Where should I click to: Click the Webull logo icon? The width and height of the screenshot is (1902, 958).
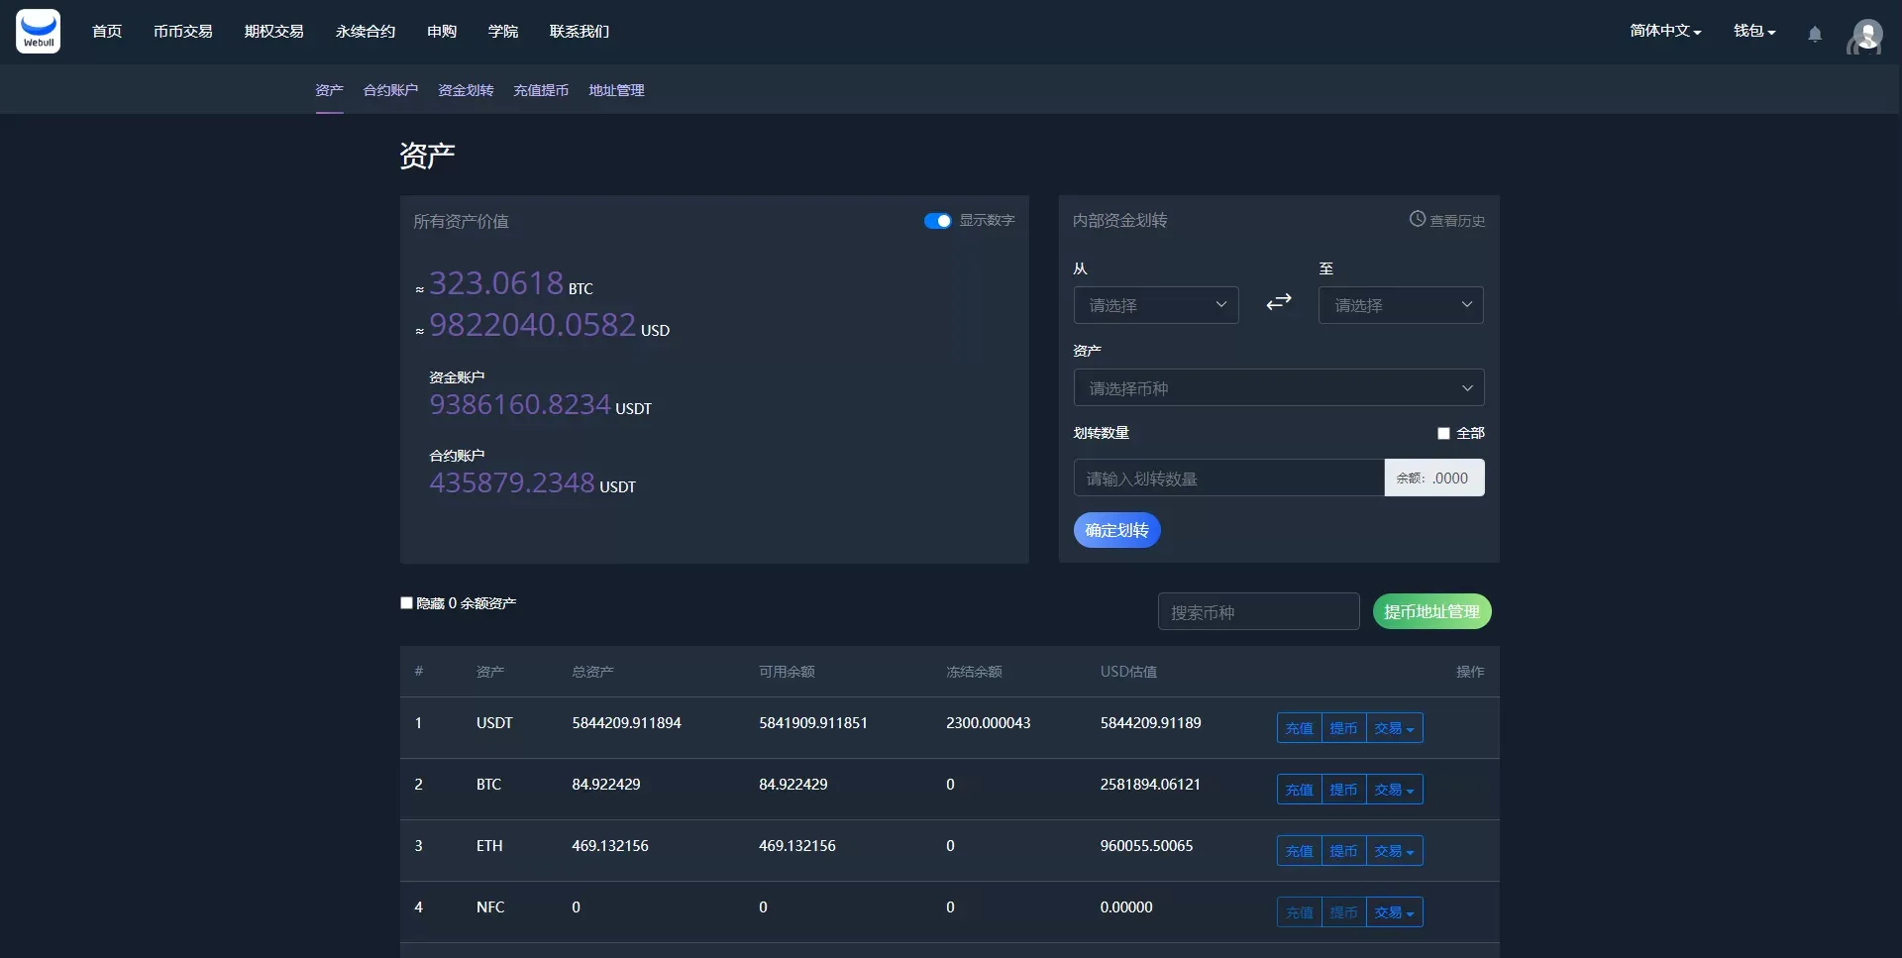(38, 32)
